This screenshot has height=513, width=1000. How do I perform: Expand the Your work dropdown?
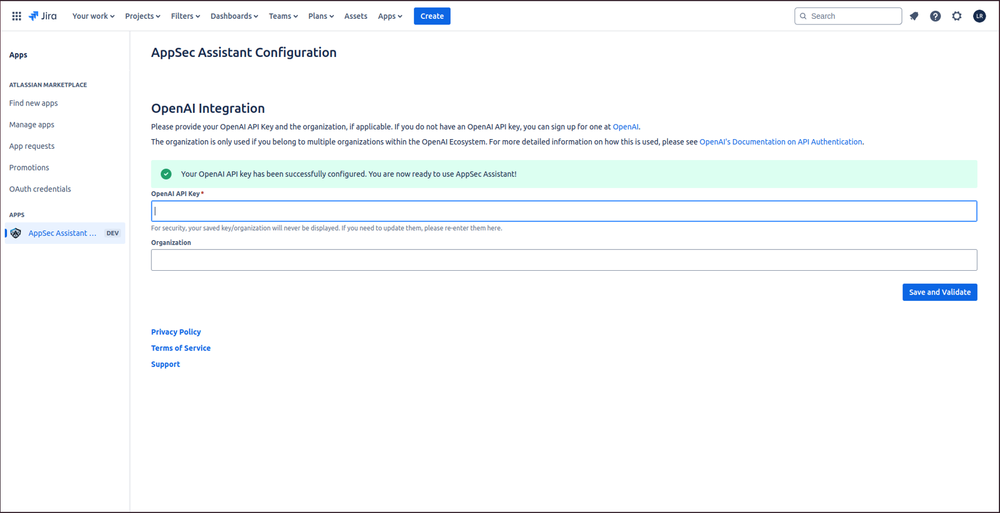tap(93, 16)
